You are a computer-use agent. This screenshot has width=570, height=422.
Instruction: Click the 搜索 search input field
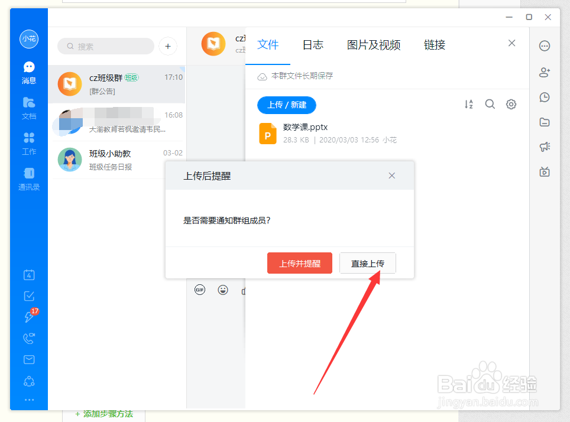click(105, 46)
